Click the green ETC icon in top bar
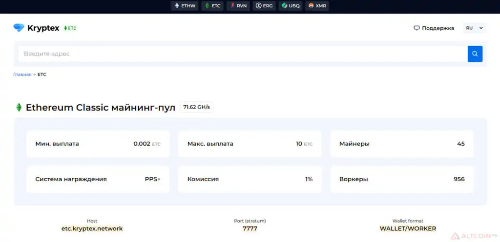This screenshot has width=500, height=242. (207, 6)
